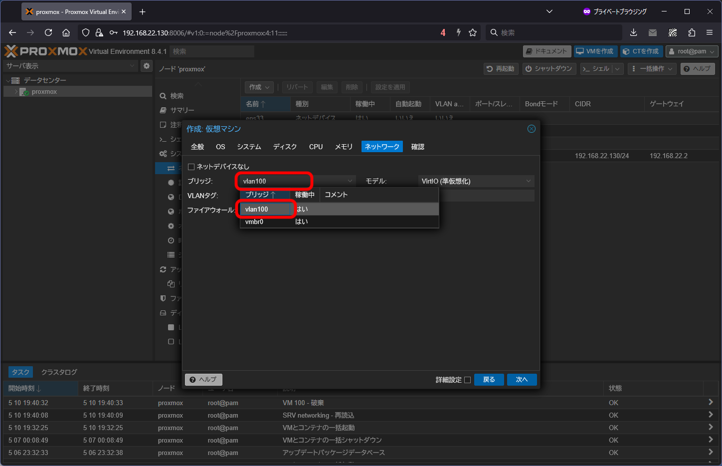Expand the データセンター tree node

point(8,80)
